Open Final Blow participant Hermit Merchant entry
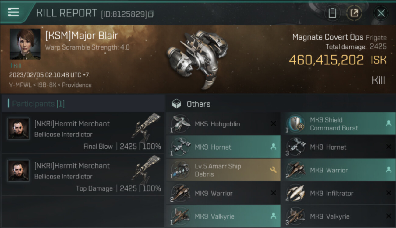The width and height of the screenshot is (396, 228). 83,134
